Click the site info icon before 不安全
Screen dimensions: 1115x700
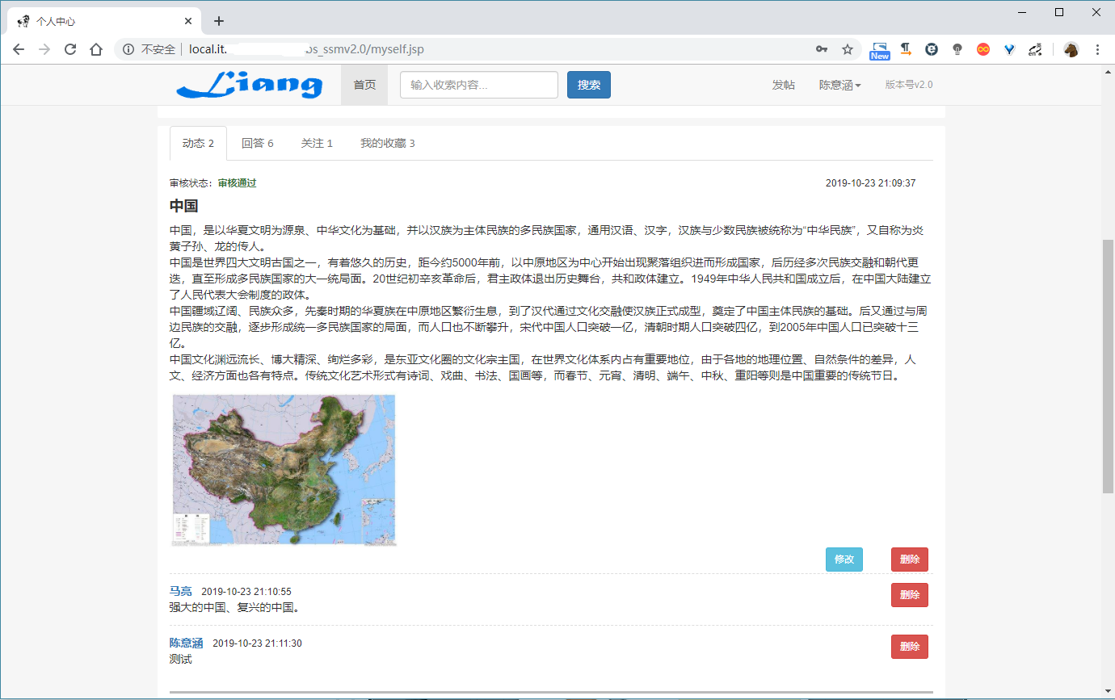point(128,49)
